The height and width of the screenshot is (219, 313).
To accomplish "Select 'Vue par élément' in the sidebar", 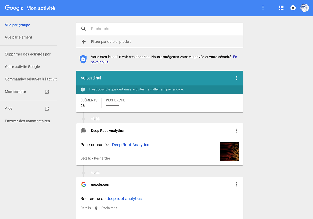I will tap(19, 37).
